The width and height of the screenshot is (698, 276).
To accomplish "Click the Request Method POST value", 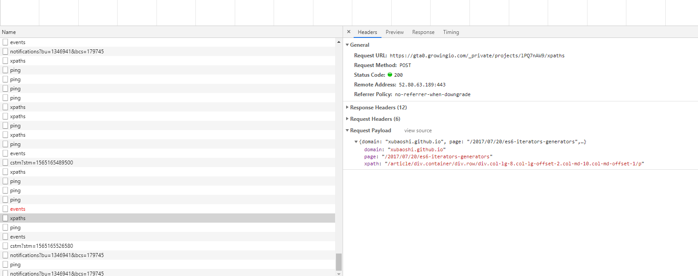I will pos(405,65).
